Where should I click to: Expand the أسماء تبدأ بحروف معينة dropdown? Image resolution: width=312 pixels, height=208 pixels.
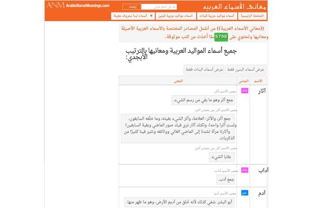pos(133,16)
